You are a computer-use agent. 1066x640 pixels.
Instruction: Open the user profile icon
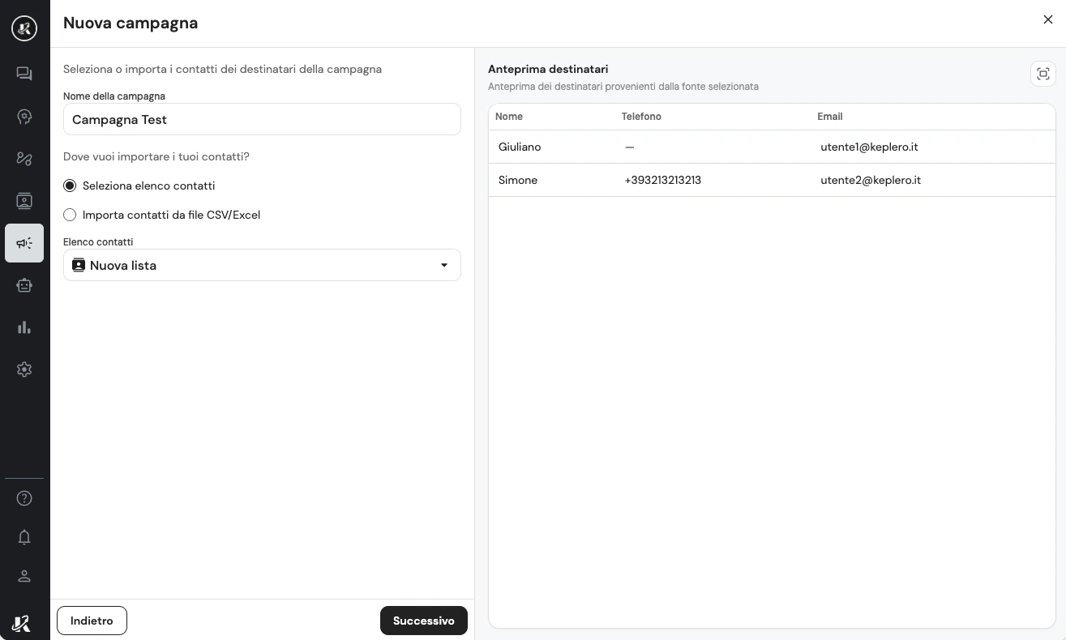(24, 576)
